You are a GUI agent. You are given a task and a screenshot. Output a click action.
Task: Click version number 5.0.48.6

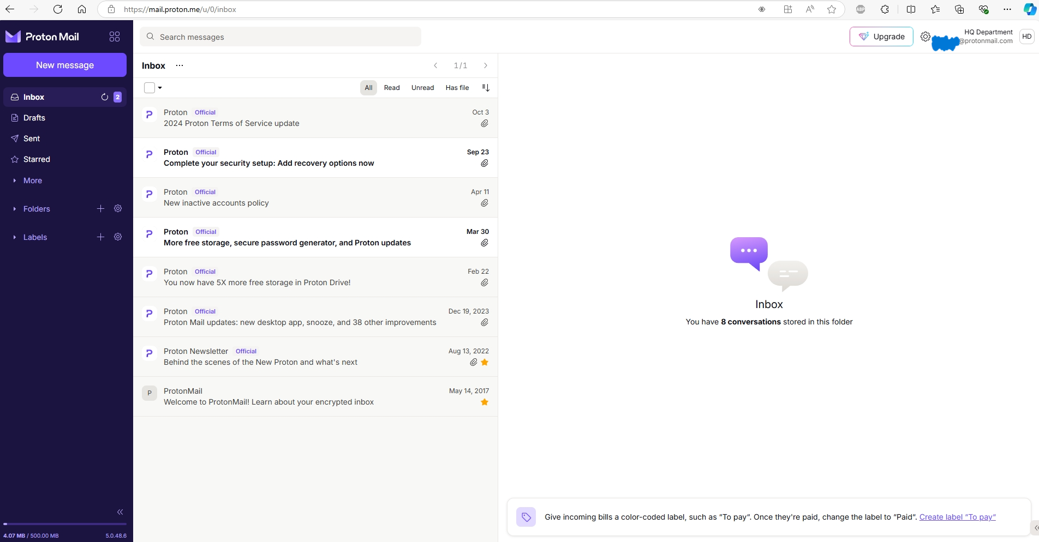116,536
